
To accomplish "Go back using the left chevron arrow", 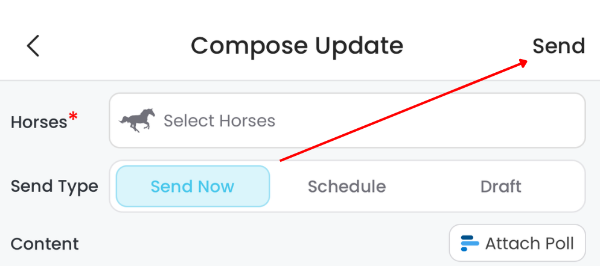I will (33, 46).
